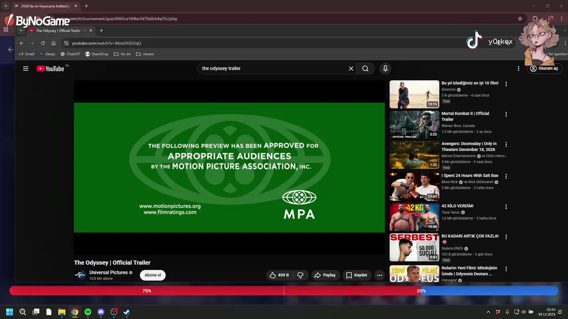The width and height of the screenshot is (568, 319).
Task: Open the DeepL bookmark
Action: click(x=47, y=54)
